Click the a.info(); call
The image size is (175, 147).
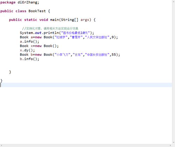[29, 41]
